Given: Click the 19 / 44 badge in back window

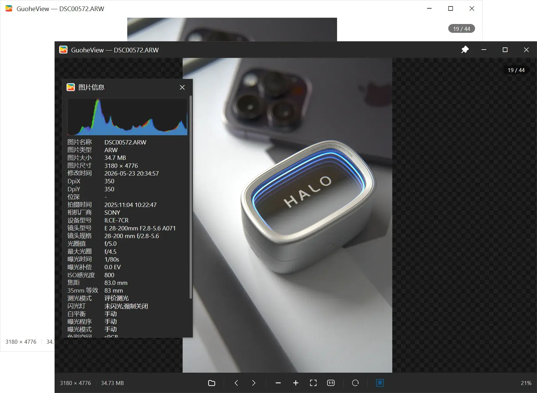Looking at the screenshot, I should (462, 29).
